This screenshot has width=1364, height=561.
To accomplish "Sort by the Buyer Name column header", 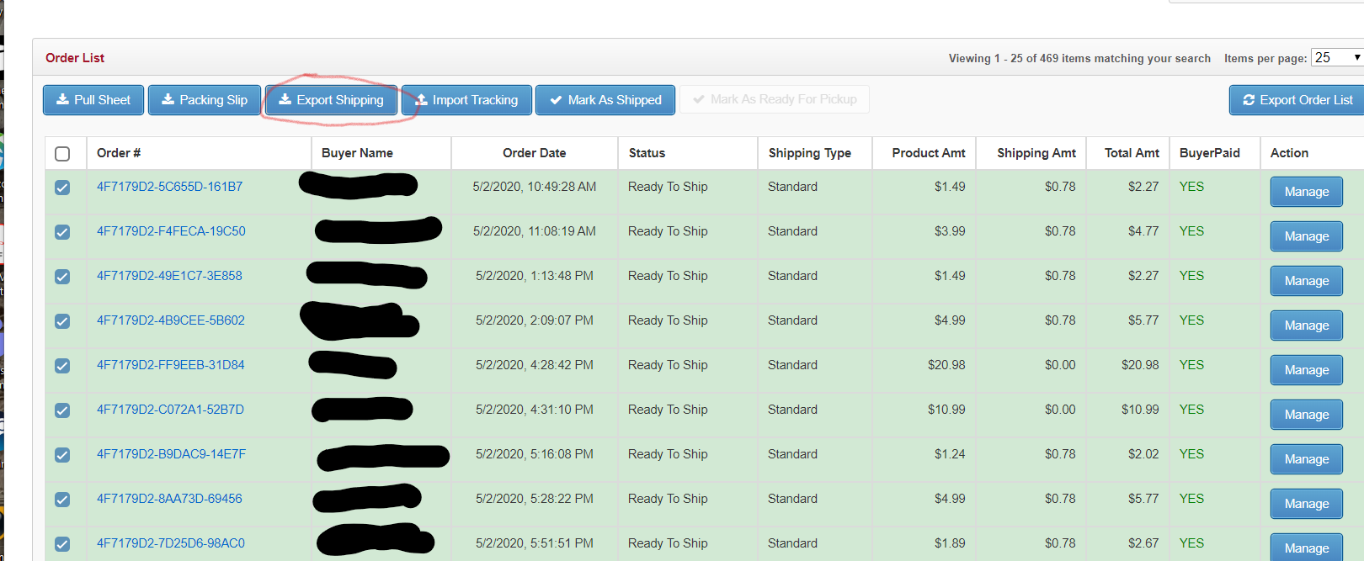I will tap(357, 153).
